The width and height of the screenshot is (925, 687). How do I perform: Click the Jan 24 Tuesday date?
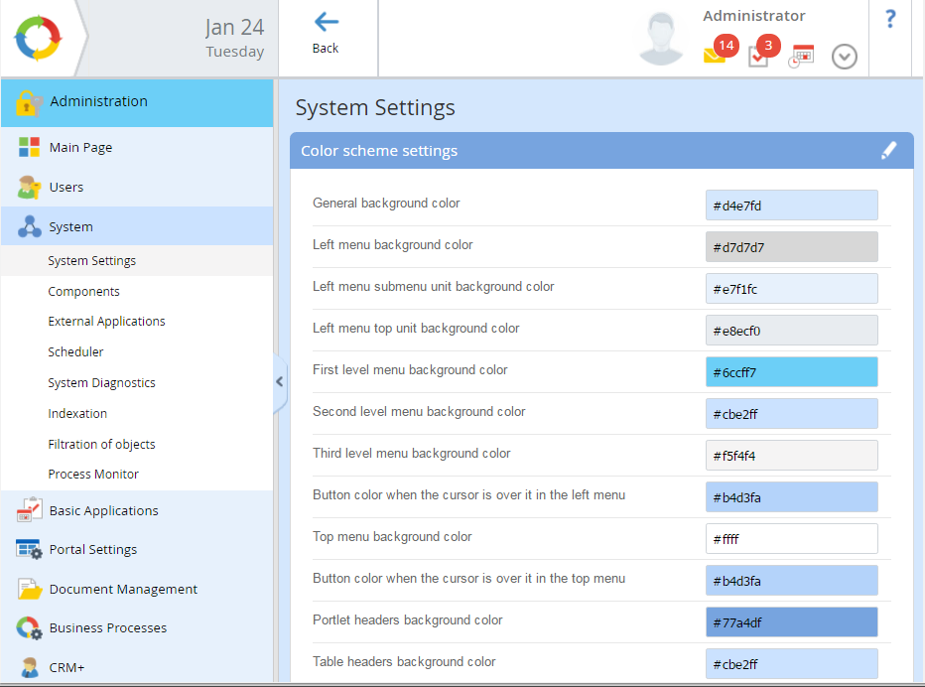(234, 39)
